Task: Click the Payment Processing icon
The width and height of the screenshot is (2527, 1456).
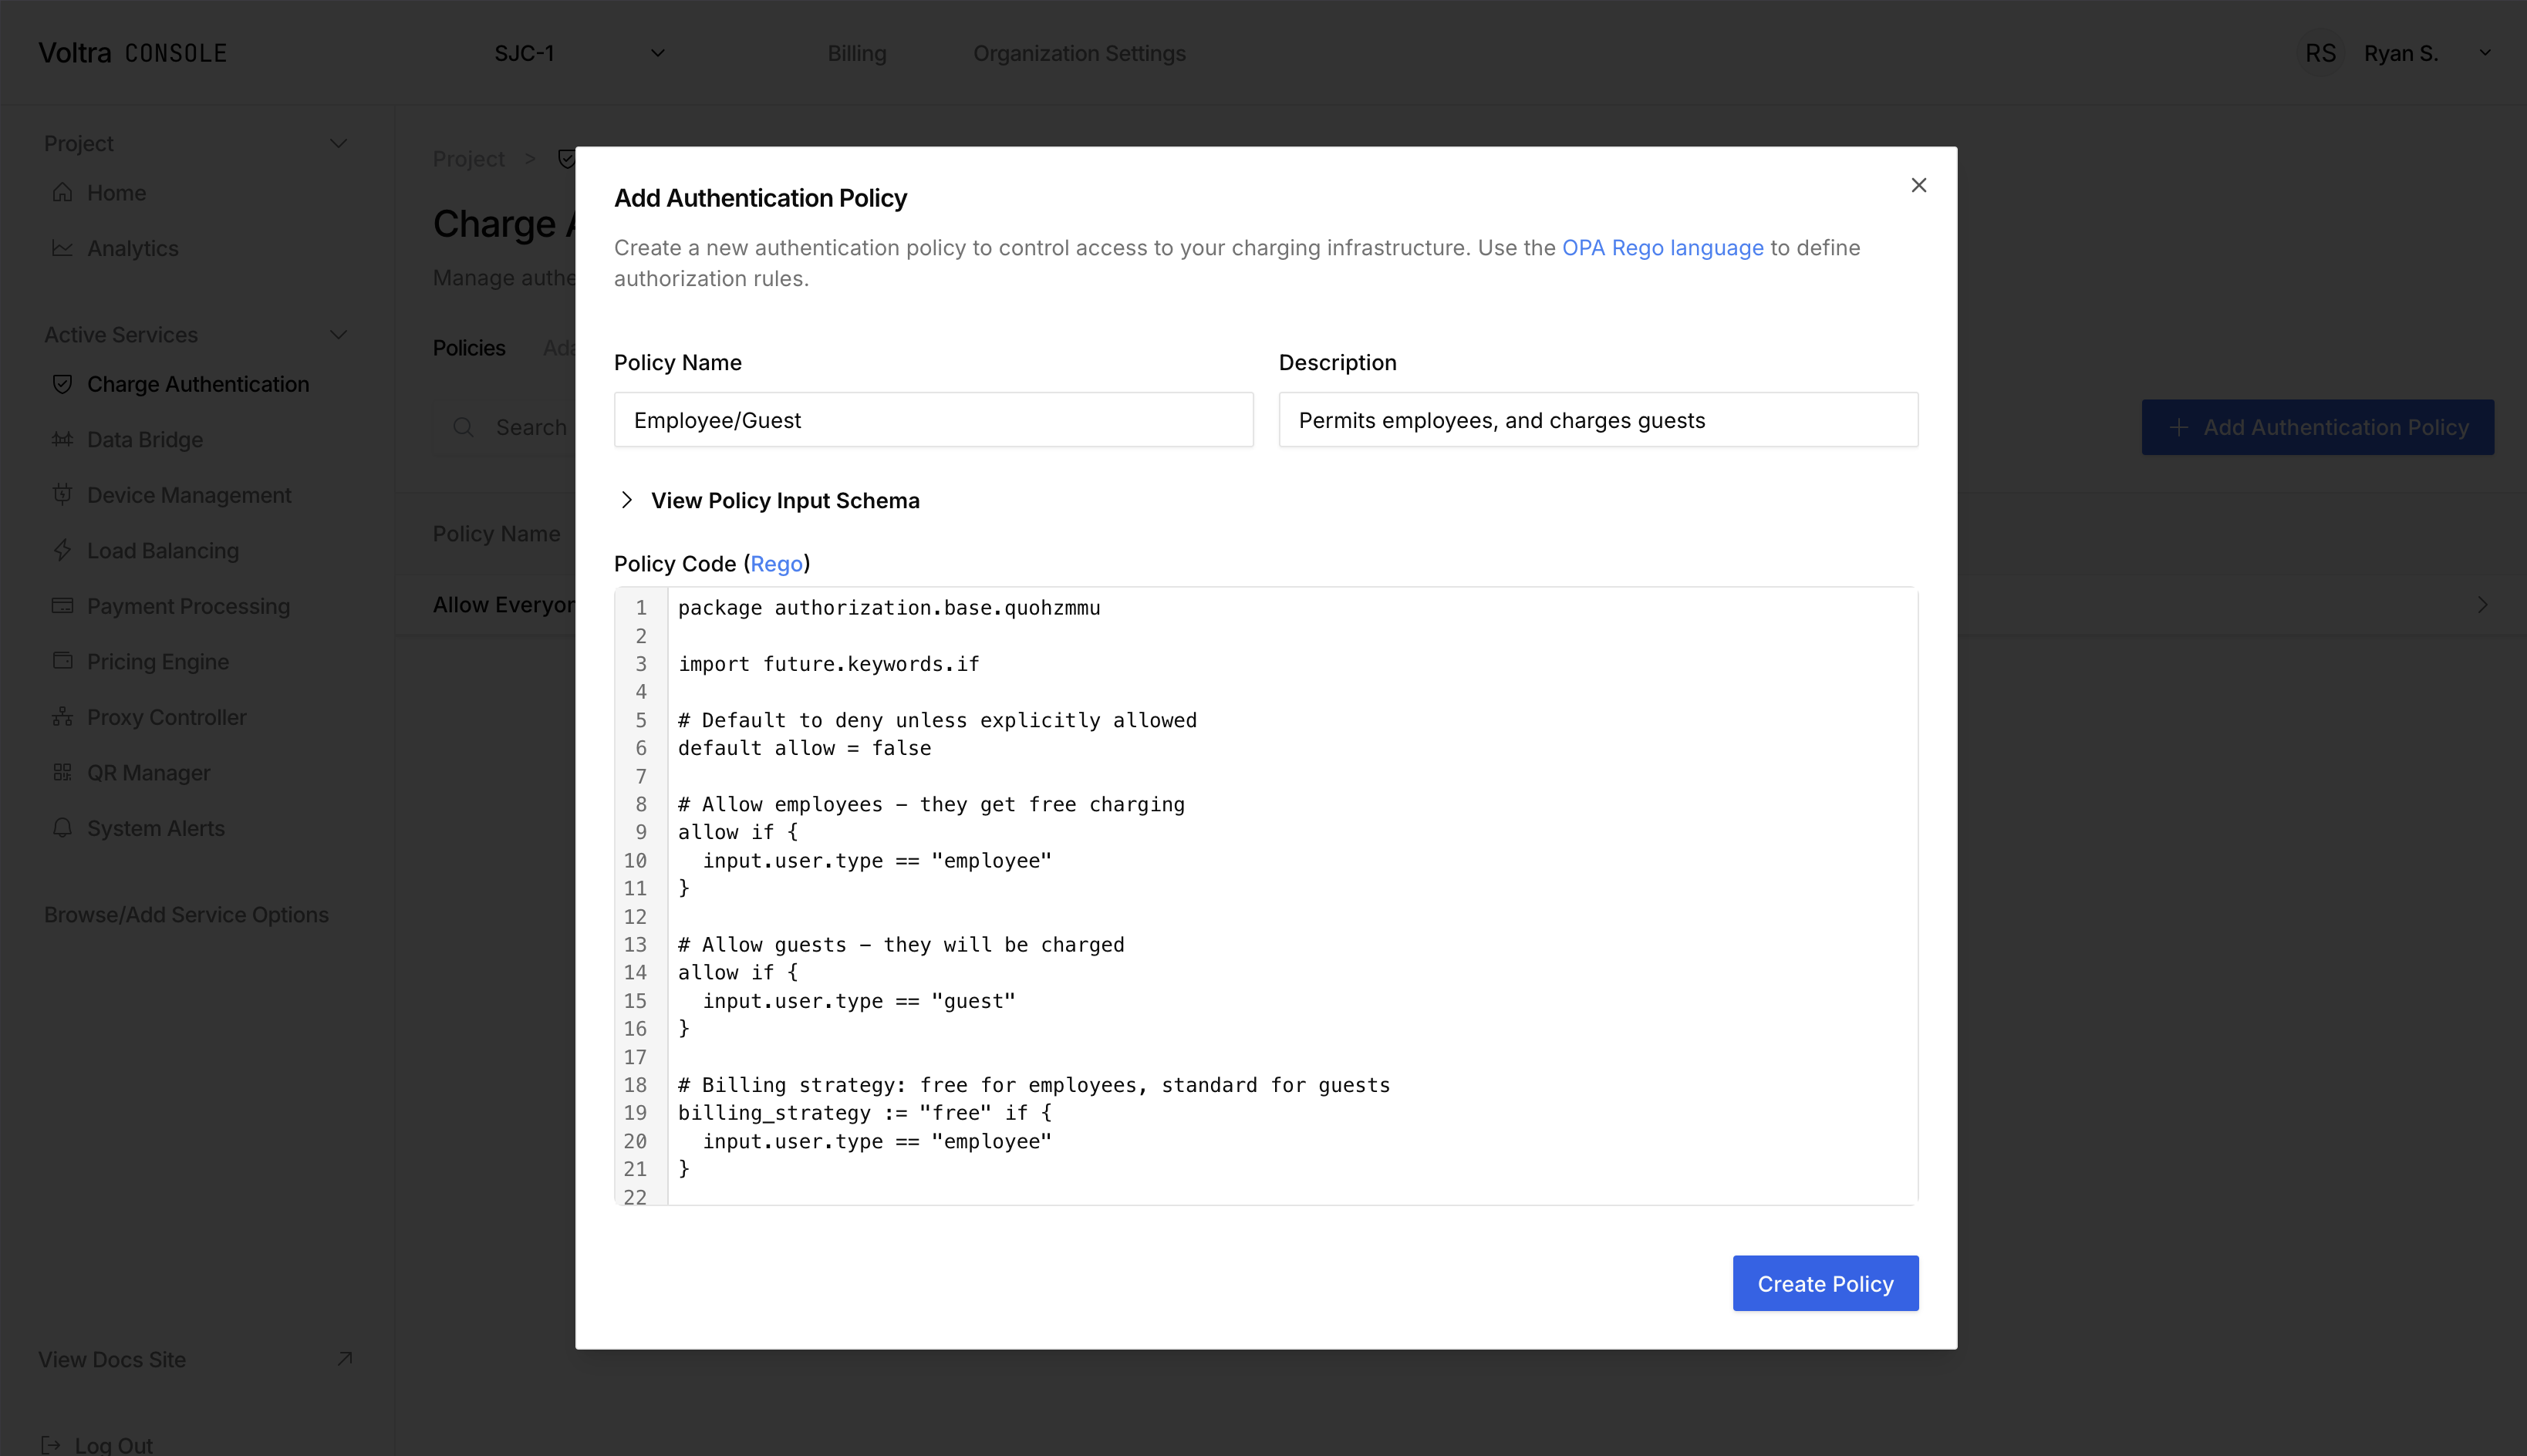Action: 63,606
